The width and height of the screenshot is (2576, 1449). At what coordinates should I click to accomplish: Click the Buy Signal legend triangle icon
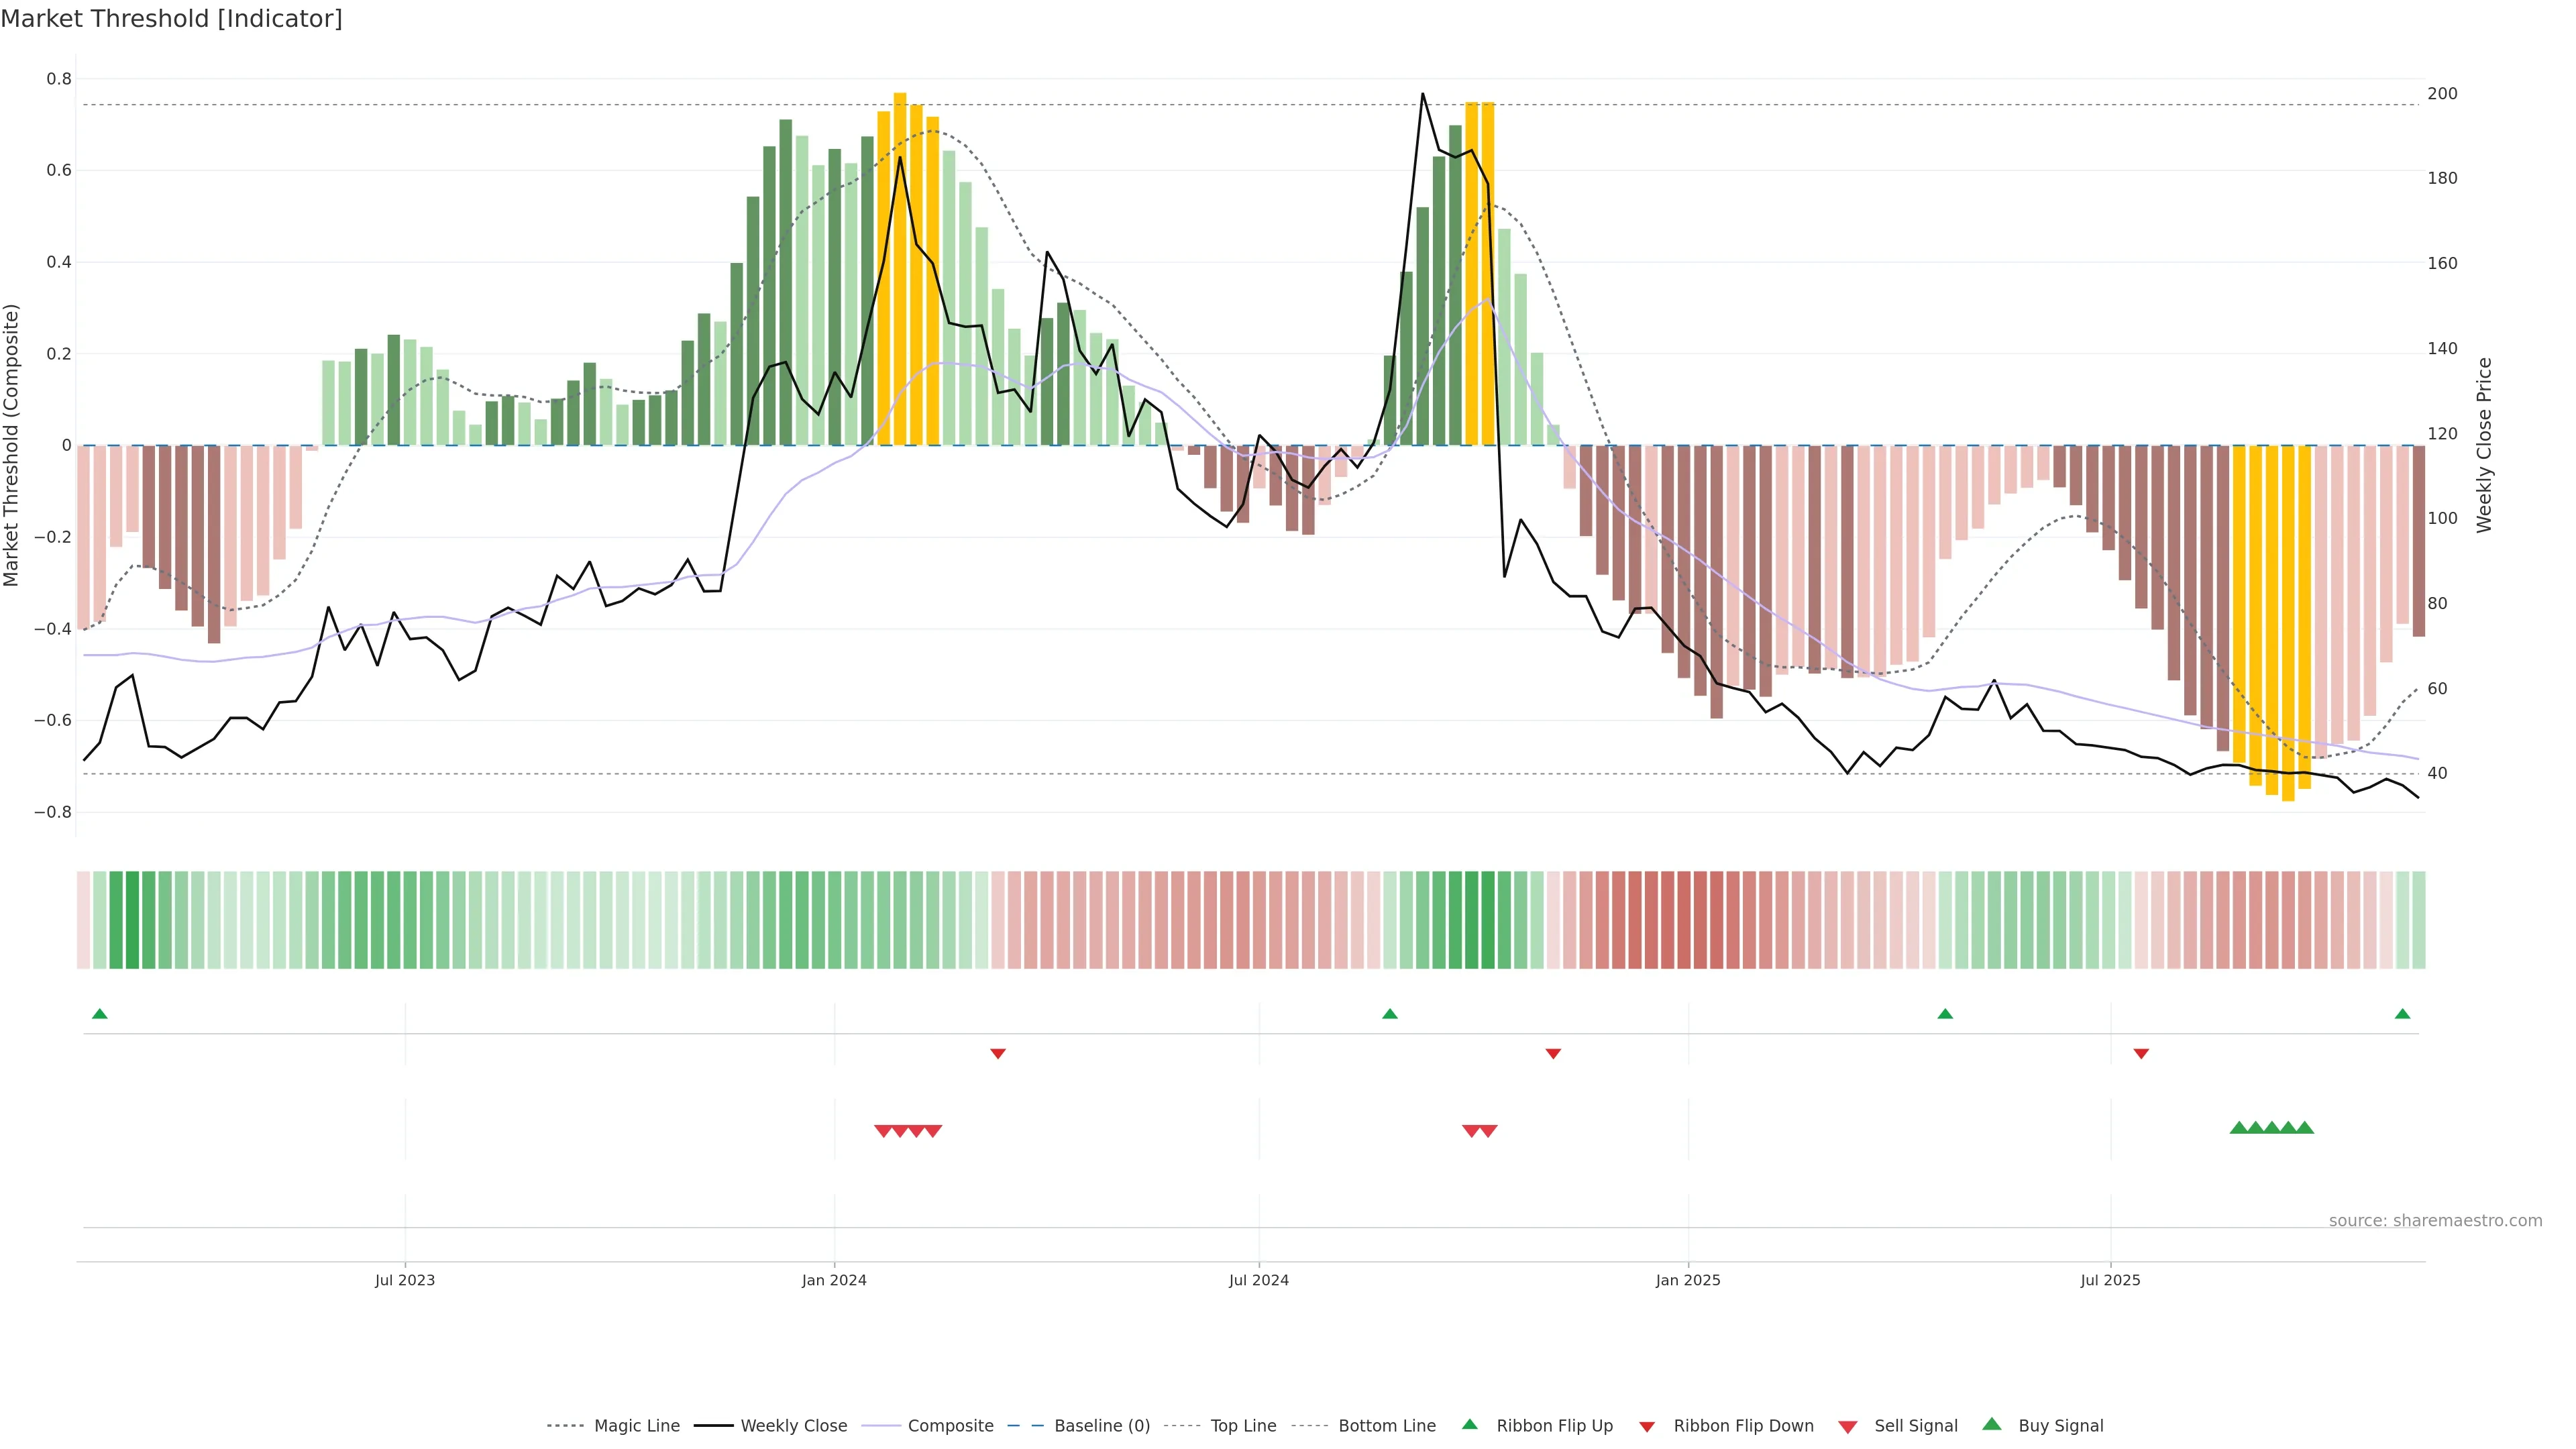[x=1992, y=1424]
